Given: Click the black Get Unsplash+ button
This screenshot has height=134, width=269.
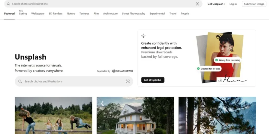Looking at the screenshot, I should [x=153, y=80].
